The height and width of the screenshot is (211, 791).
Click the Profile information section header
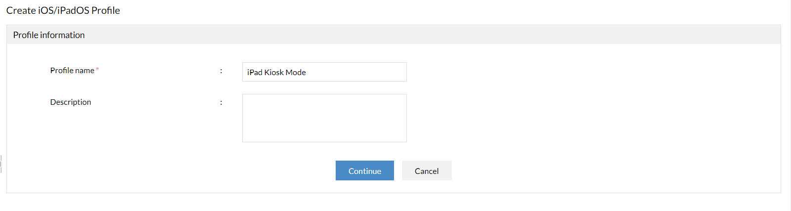click(49, 35)
